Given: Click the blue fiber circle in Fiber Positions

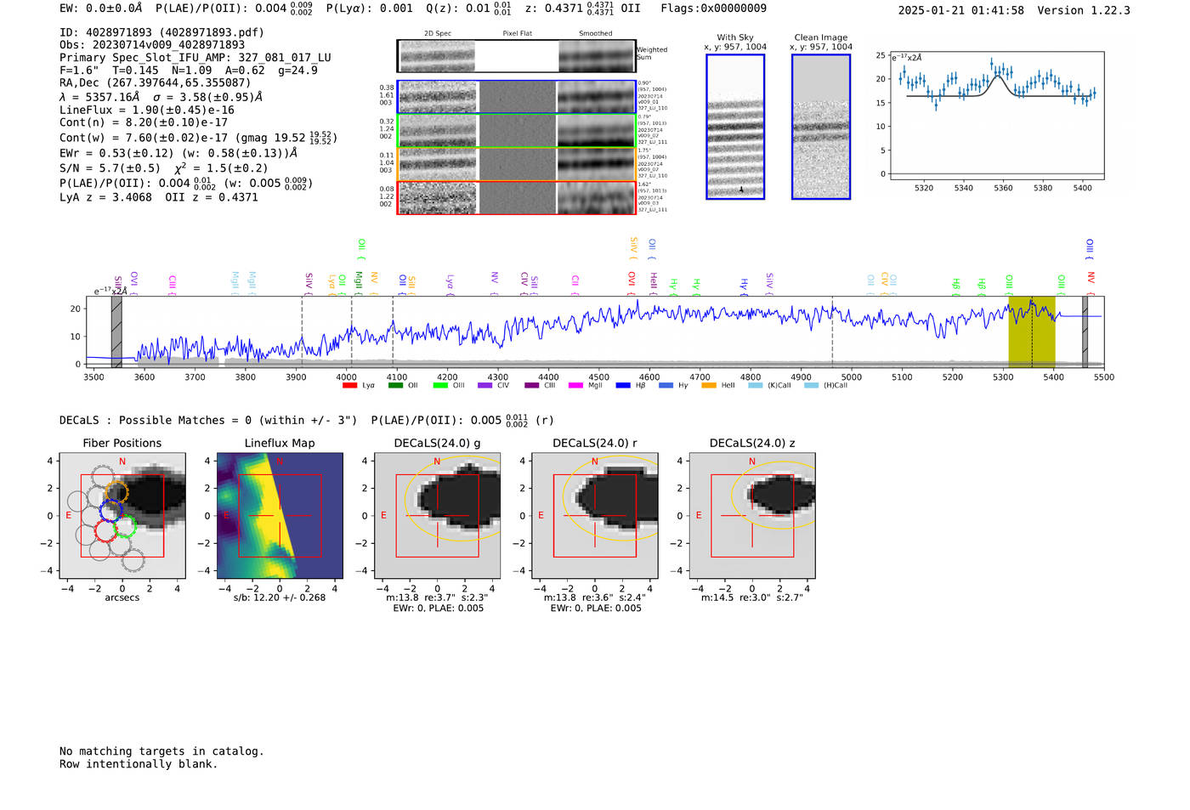Looking at the screenshot, I should [111, 511].
